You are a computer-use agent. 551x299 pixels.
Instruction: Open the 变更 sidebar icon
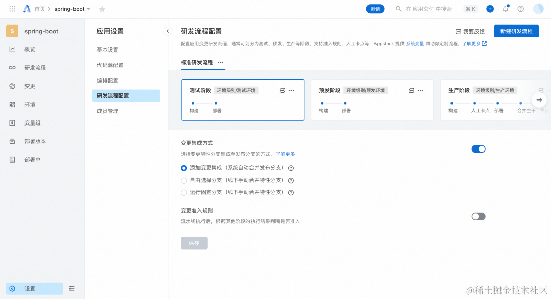click(x=11, y=86)
